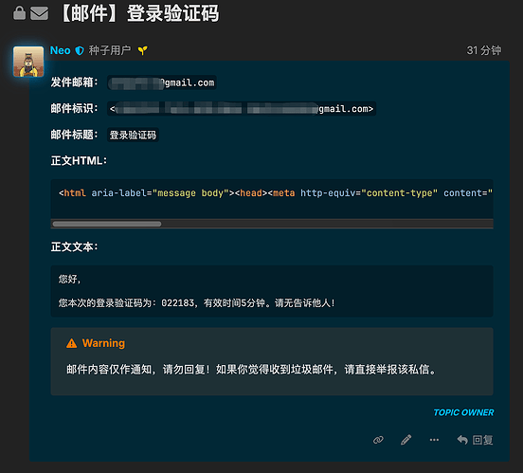Select the message ID code ending gmail.com>
This screenshot has width=523, height=473.
[242, 109]
